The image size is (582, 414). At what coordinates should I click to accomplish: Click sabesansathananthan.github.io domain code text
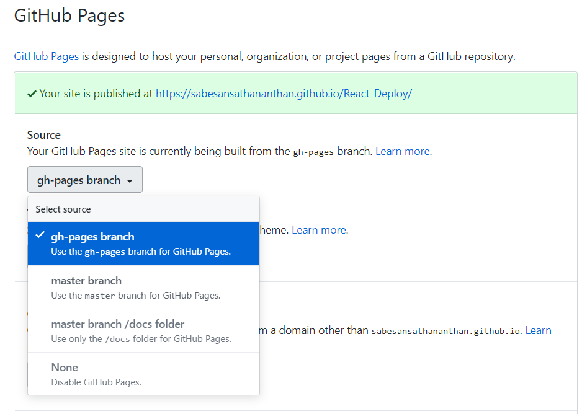(x=447, y=331)
